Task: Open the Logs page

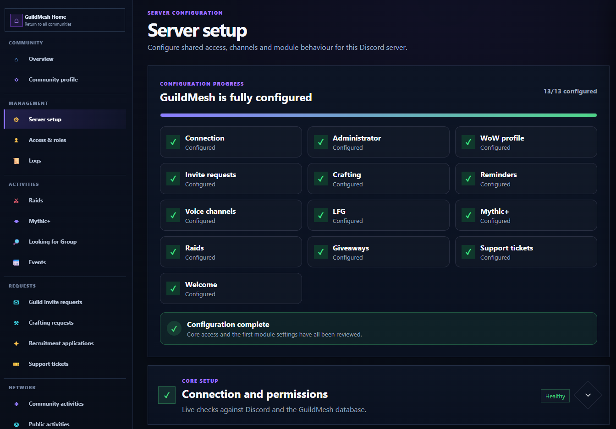Action: (x=65, y=161)
